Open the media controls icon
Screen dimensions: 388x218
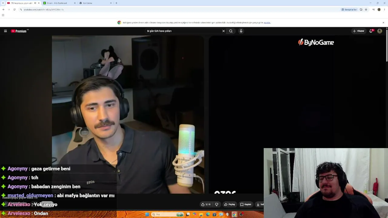pos(373,9)
